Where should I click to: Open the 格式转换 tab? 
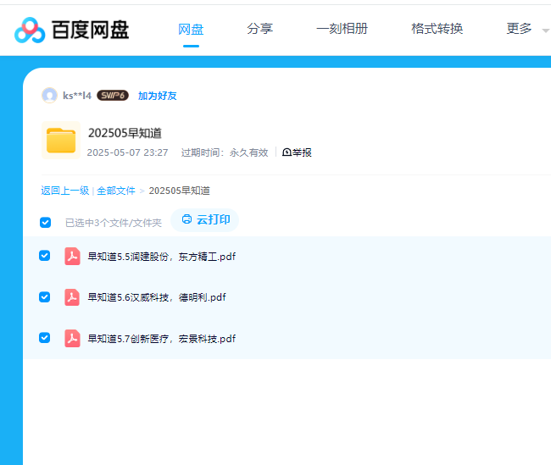[437, 29]
